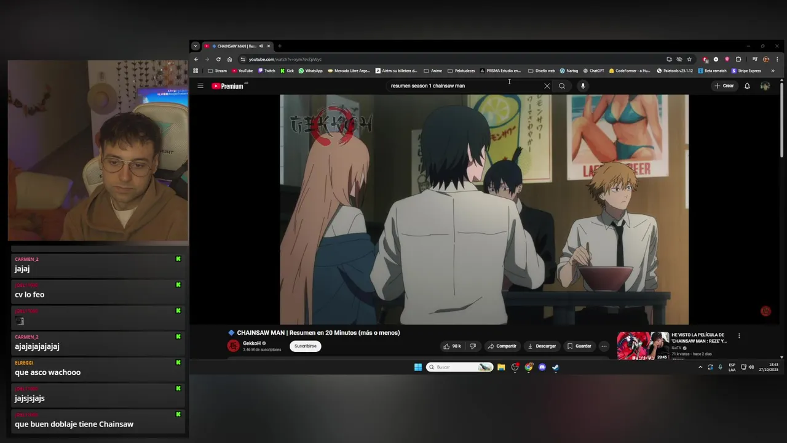The image size is (787, 443).
Task: Like the video with thumbs-up button
Action: (x=452, y=346)
